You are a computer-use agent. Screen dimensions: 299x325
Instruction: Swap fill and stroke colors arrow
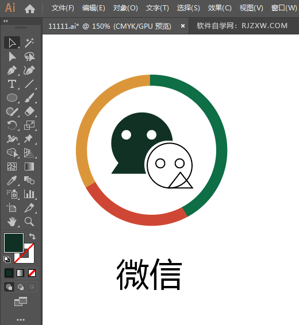(32, 237)
